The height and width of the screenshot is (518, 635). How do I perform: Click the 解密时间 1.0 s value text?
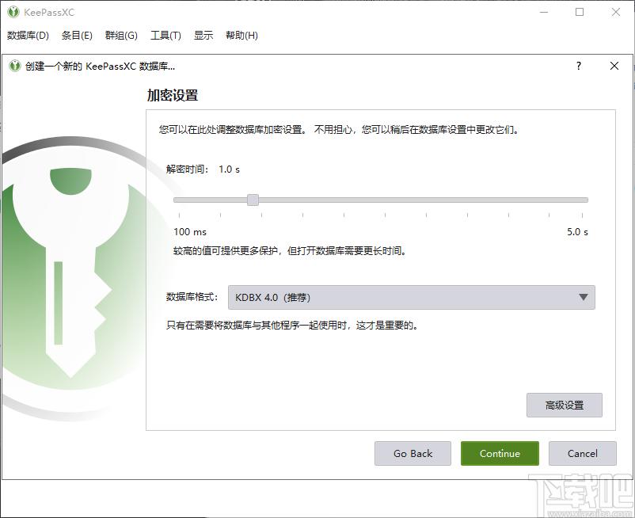click(x=229, y=169)
